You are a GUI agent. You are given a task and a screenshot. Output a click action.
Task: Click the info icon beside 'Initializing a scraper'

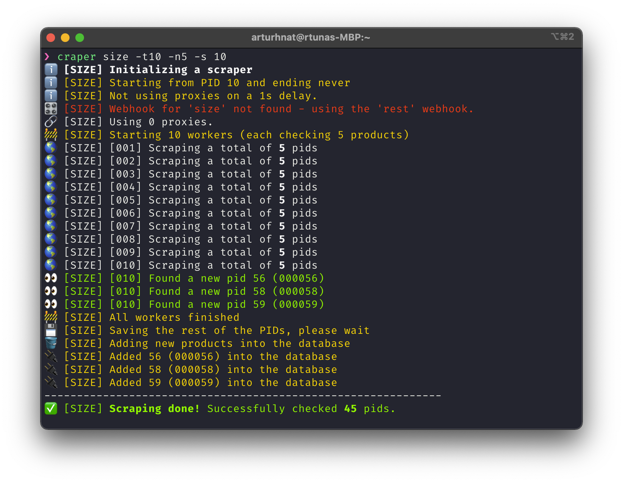[51, 70]
